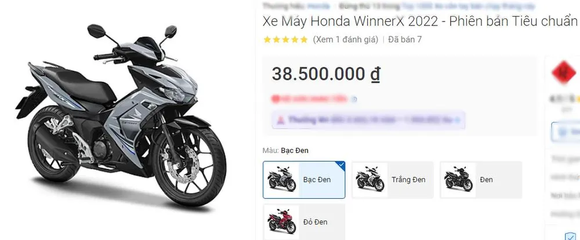This screenshot has width=580, height=240.
Task: Click the info icon beside red promo text
Action: point(355,99)
